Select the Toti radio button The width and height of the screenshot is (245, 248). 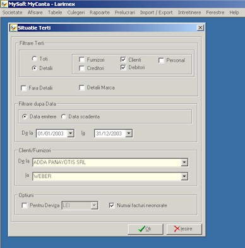[34, 59]
